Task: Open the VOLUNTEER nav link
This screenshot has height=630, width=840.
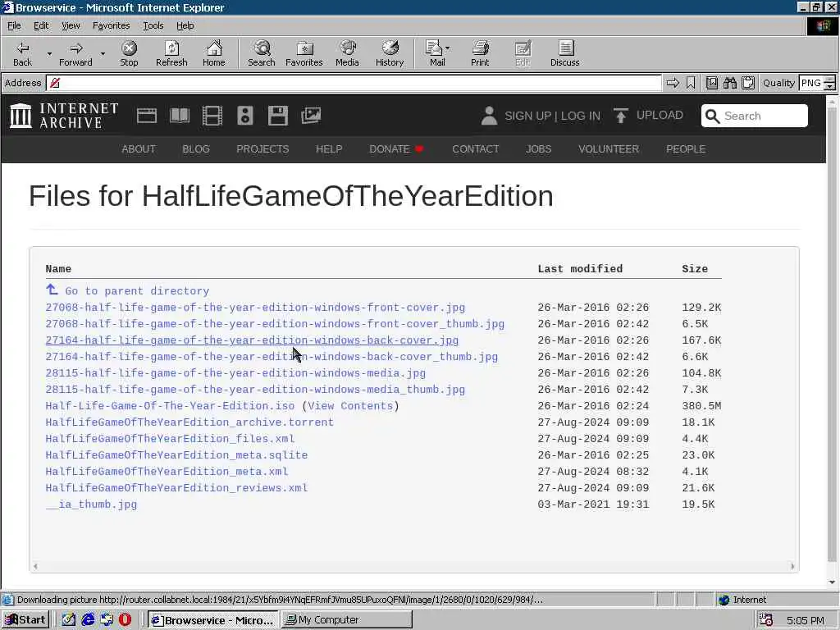Action: [x=609, y=149]
